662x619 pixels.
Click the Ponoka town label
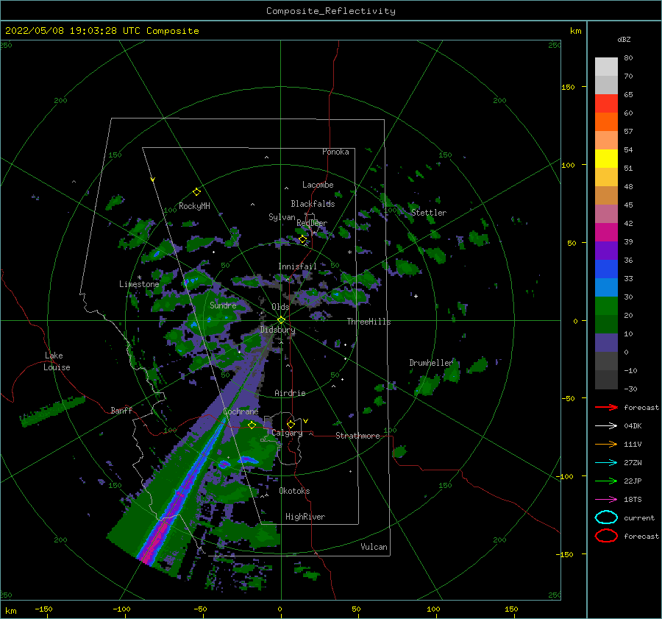point(335,152)
